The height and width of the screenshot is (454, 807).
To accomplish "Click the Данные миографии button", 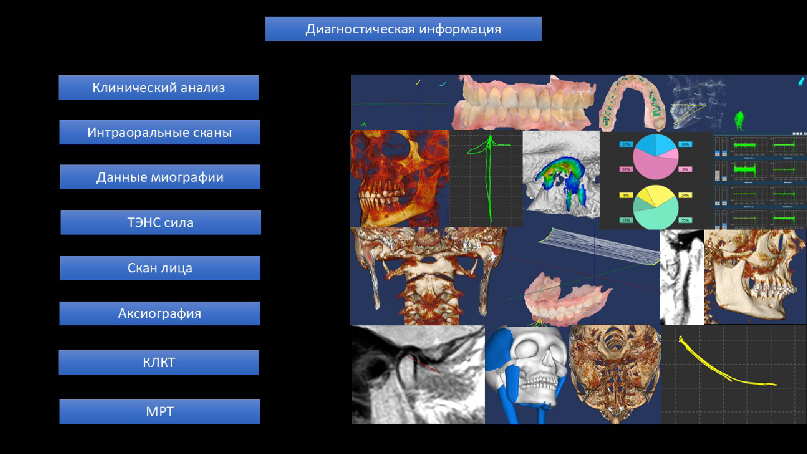I will [160, 177].
